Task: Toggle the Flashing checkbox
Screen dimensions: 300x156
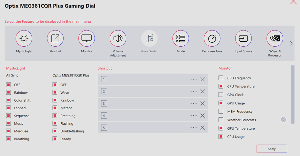Action: click(55, 123)
